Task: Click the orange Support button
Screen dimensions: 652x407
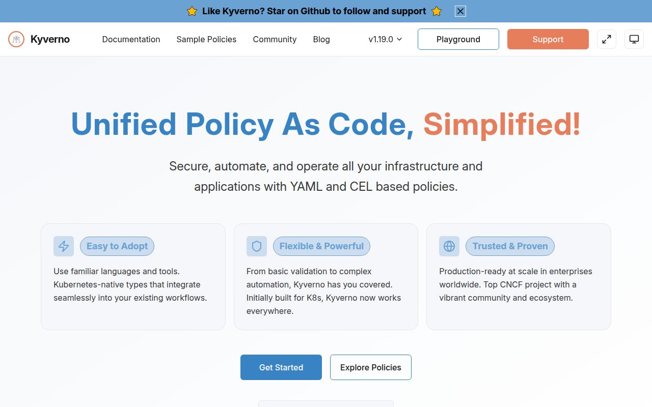Action: tap(548, 39)
